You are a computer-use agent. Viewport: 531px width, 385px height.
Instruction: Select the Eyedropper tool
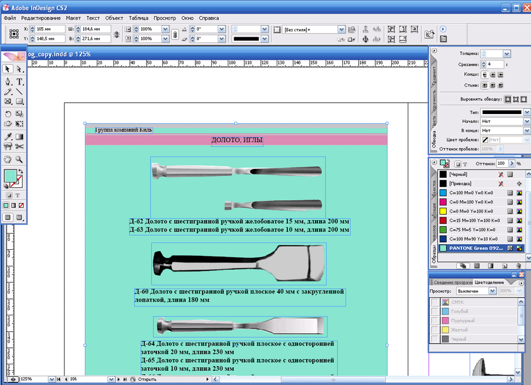pos(8,136)
